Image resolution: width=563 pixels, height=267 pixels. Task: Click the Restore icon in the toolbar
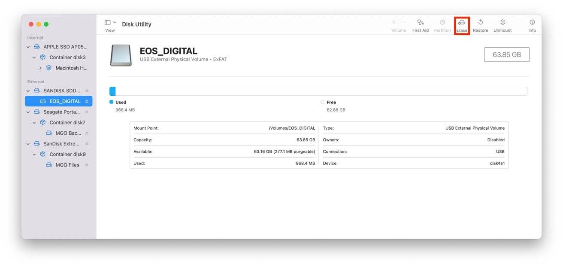point(480,24)
